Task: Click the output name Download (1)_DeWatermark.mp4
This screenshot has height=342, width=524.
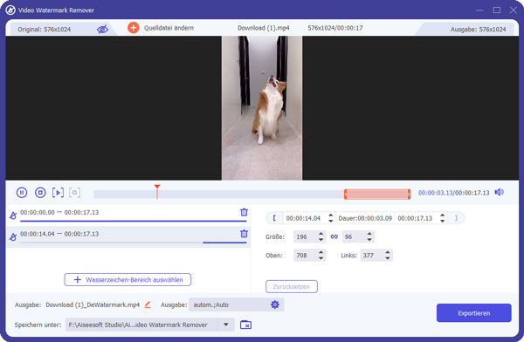Action: [x=93, y=304]
